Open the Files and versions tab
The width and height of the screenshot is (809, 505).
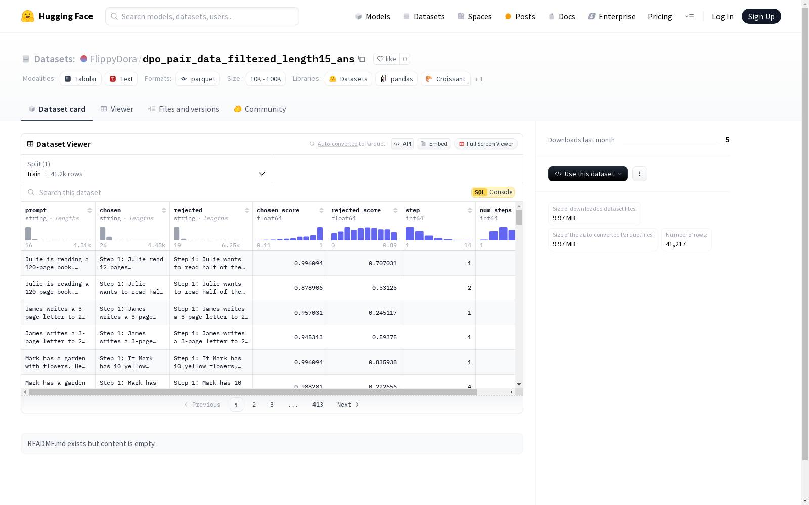(x=184, y=109)
